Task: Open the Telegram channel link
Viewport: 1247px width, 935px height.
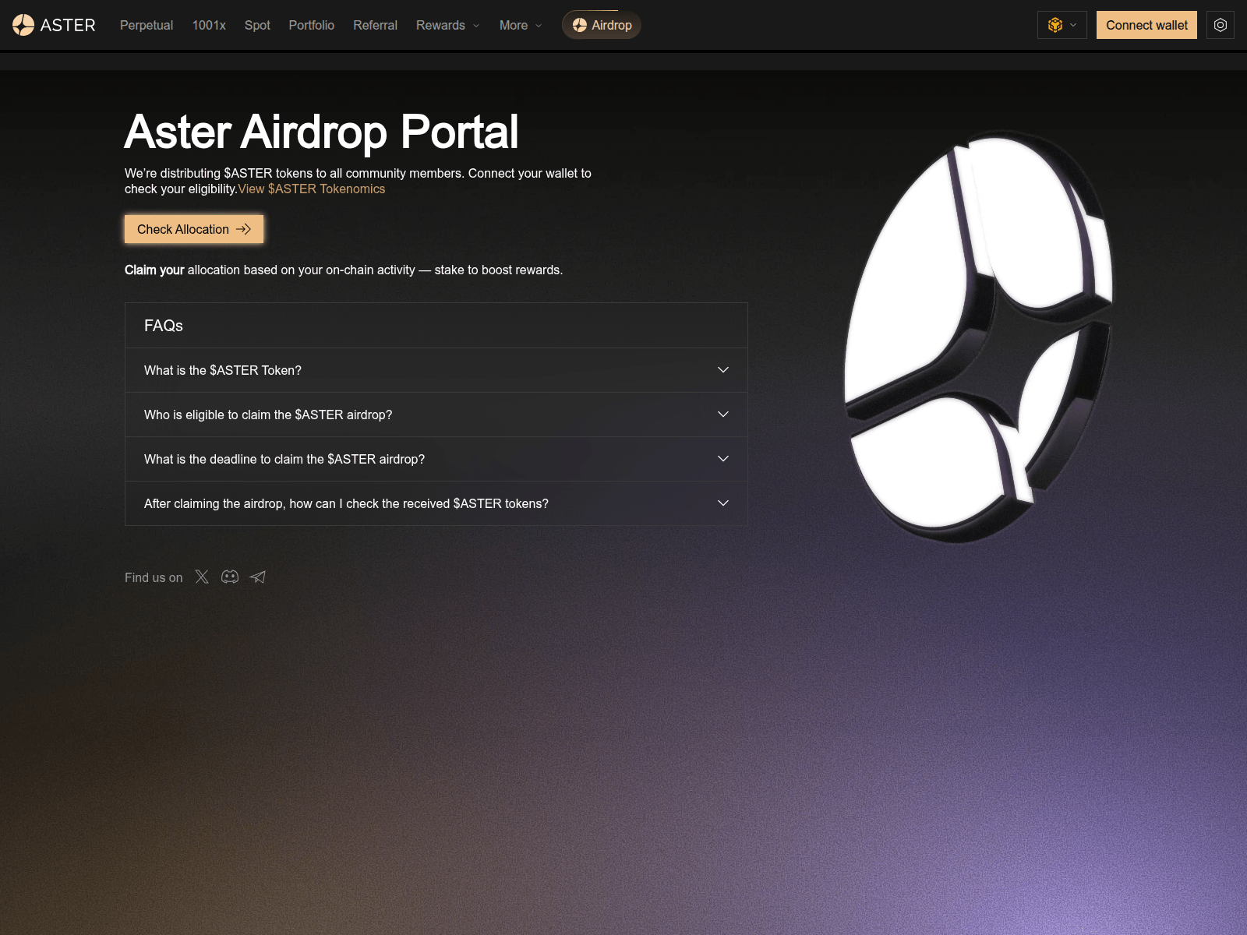Action: click(258, 577)
